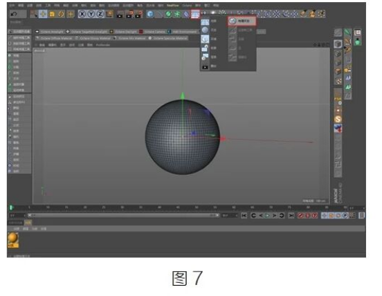
Task: Click Octane Mix Material button
Action: 130,38
